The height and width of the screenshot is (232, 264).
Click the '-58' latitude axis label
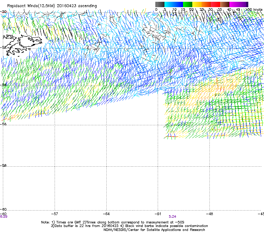[3, 166]
